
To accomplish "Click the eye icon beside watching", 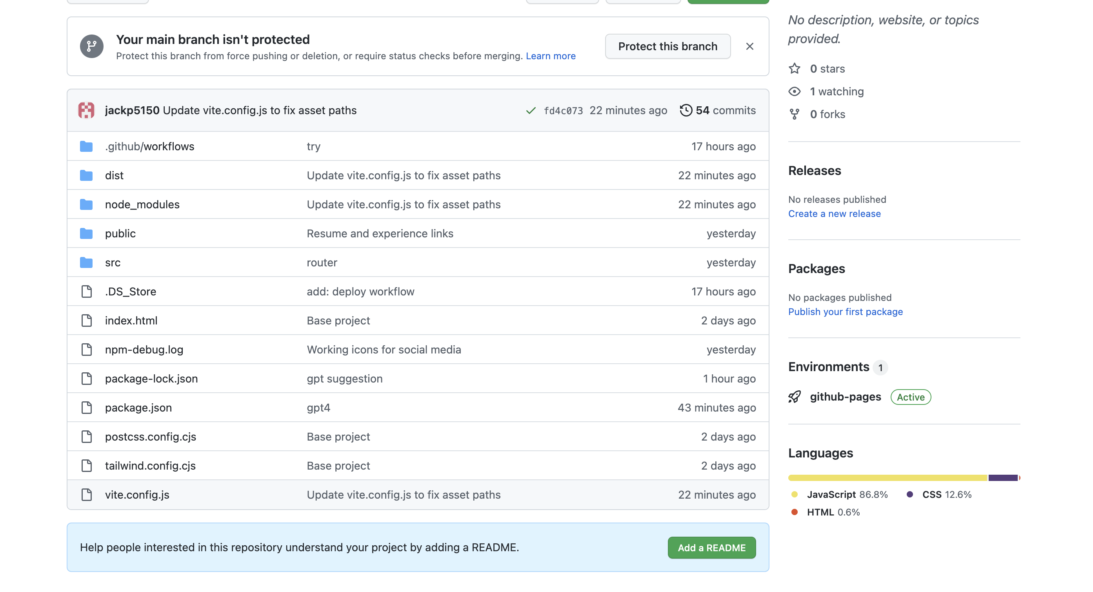I will (x=794, y=92).
